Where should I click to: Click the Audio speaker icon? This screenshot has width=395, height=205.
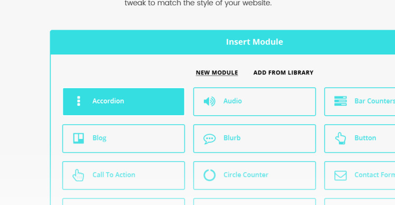tap(209, 101)
